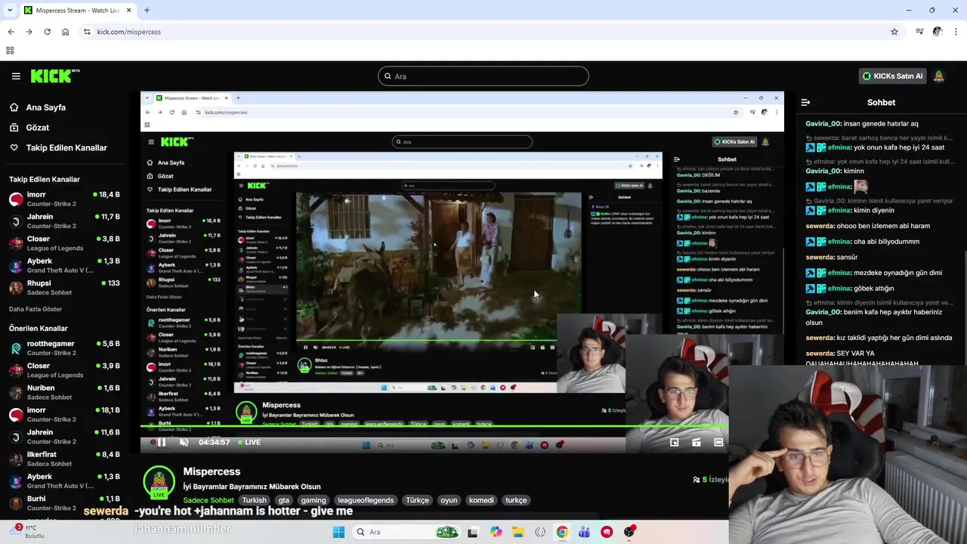967x544 pixels.
Task: Open the Chrome three-dot menu
Action: click(956, 32)
